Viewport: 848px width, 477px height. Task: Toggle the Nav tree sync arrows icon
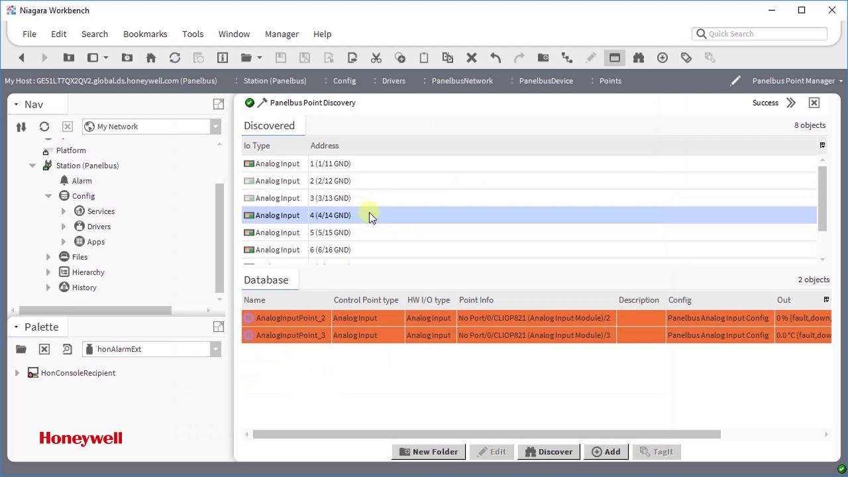[21, 127]
